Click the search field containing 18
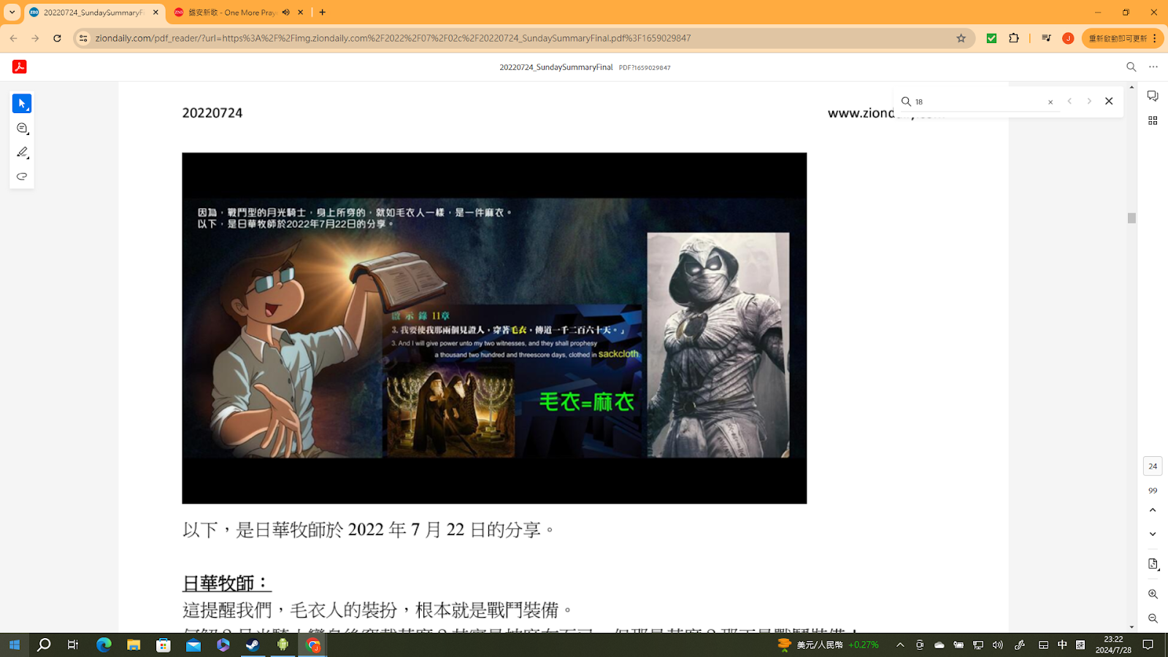 point(978,101)
